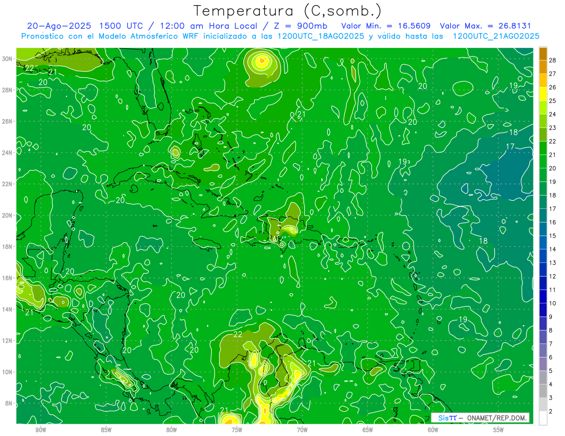The height and width of the screenshot is (436, 565).
Task: Click the '24N' latitude axis label
Action: pyautogui.click(x=8, y=152)
